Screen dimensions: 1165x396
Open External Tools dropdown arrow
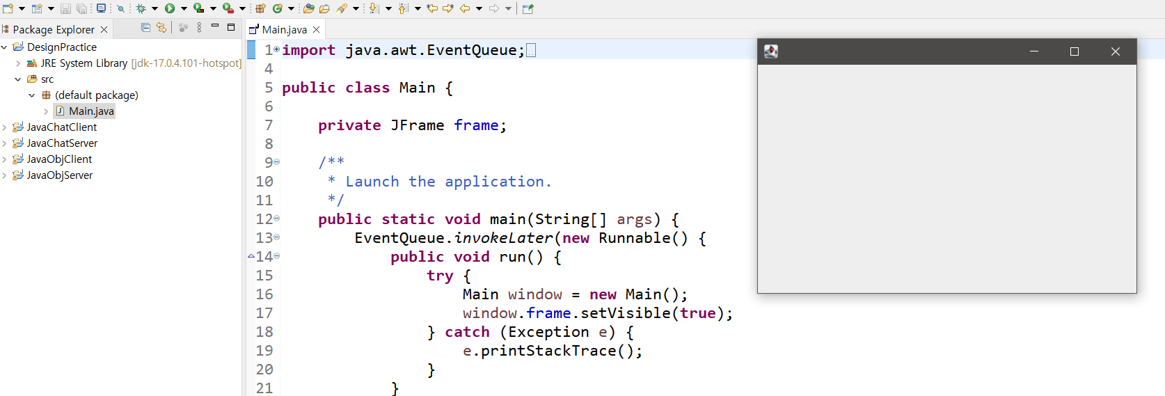tap(242, 8)
